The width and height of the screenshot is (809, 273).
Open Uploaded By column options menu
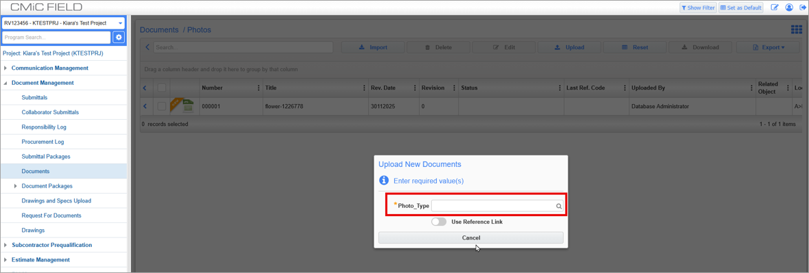[x=751, y=88]
